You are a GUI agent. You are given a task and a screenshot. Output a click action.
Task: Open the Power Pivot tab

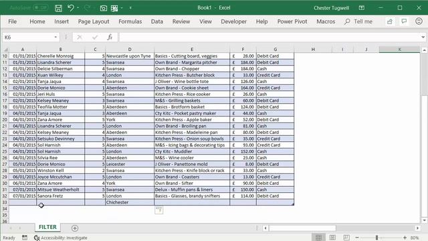click(x=292, y=21)
